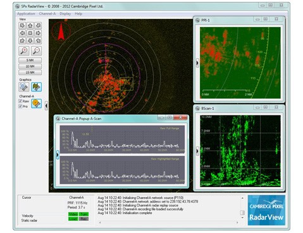Set view range to 10 NM
303x233 pixels.
click(x=30, y=66)
